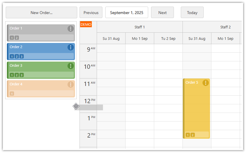
Task: Click the New Order button
Action: point(41,13)
